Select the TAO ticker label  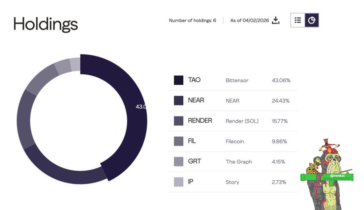(194, 80)
